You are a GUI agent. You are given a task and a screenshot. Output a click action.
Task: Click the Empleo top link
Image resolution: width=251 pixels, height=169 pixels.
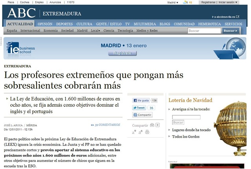coord(39,2)
